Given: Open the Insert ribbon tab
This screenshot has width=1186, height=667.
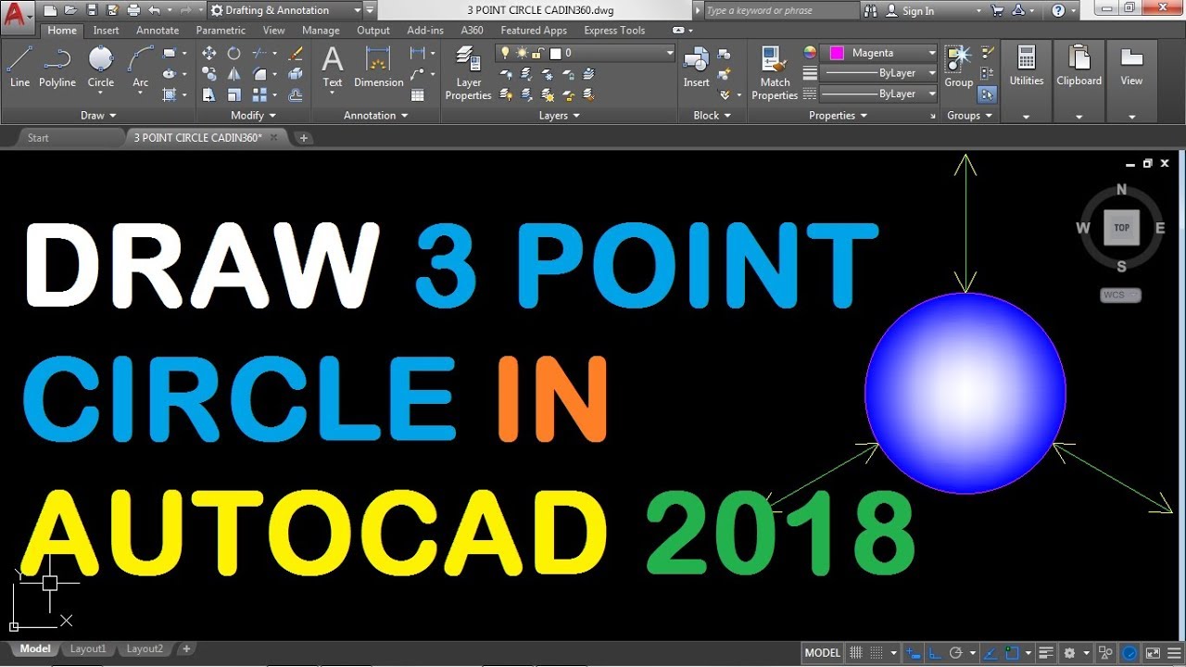Looking at the screenshot, I should tap(106, 31).
